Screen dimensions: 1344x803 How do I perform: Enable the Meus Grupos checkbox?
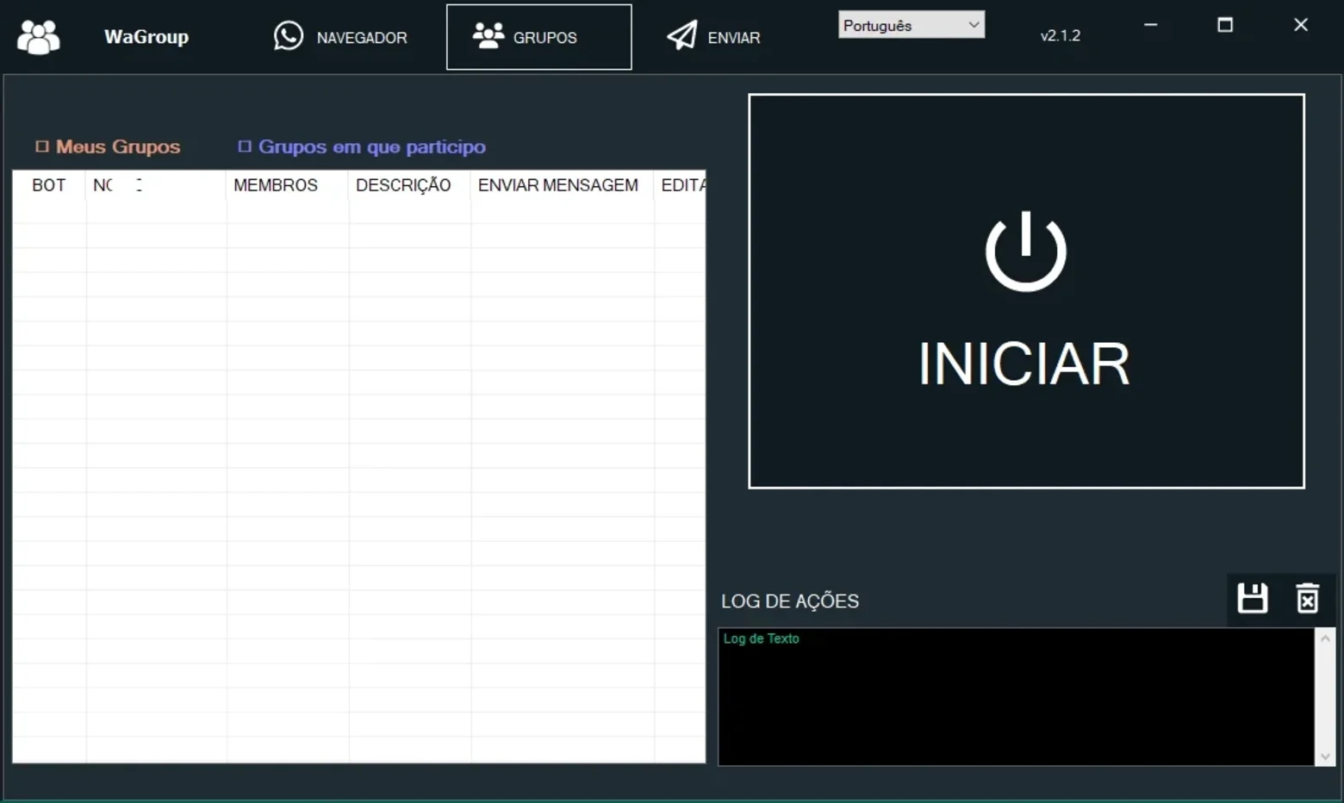(x=42, y=146)
